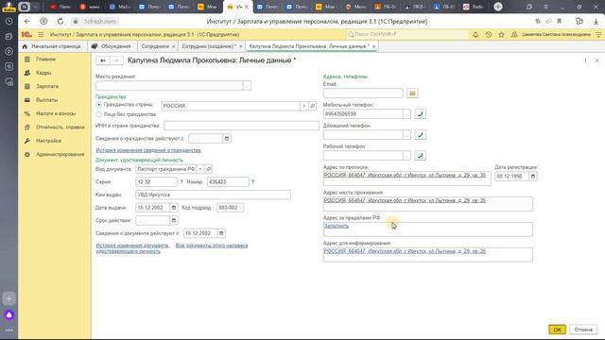Image resolution: width=605 pixels, height=340 pixels.
Task: Go back using form's left arrow button
Action: [x=103, y=60]
